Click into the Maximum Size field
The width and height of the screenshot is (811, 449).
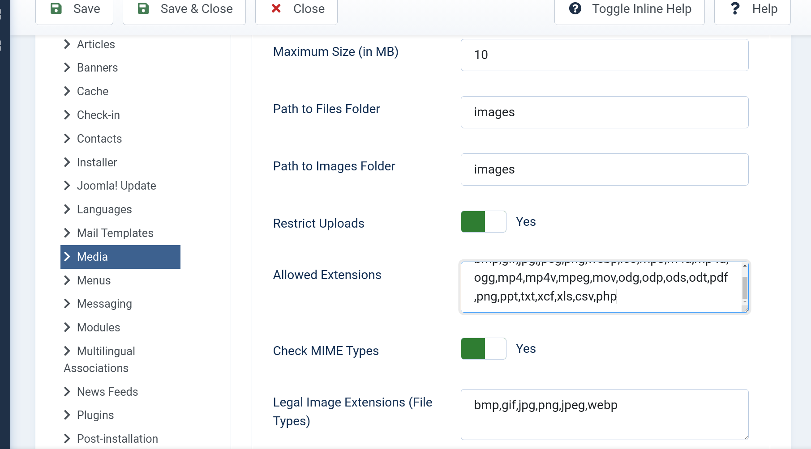tap(604, 55)
